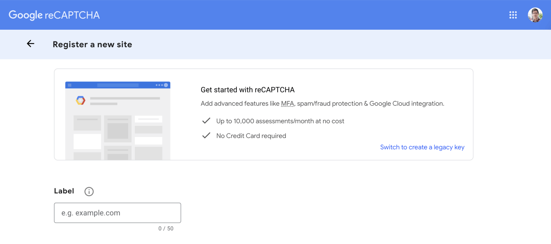The height and width of the screenshot is (244, 551).
Task: Click the Label info icon
Action: point(89,192)
